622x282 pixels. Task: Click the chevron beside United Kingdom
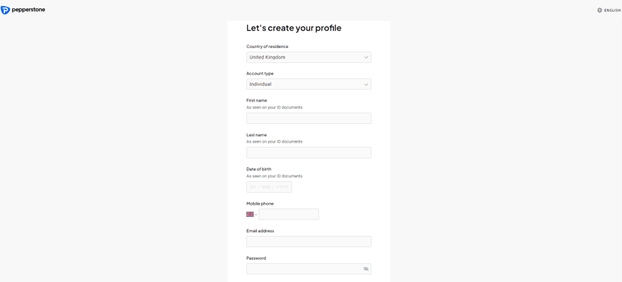tap(366, 57)
